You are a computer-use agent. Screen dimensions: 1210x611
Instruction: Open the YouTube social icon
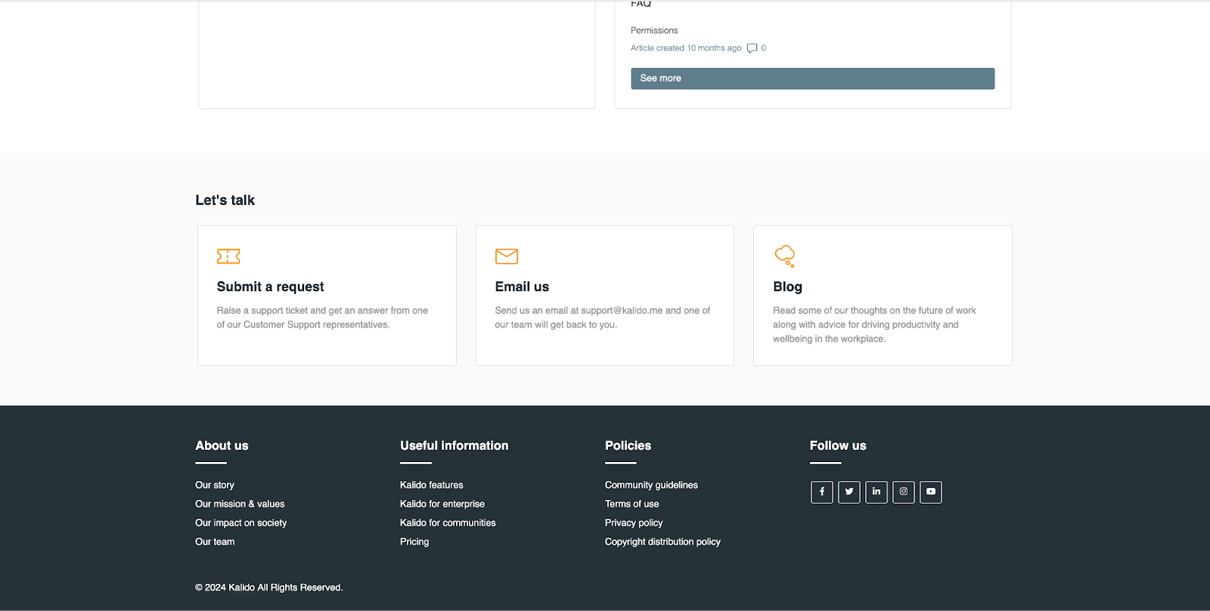(x=930, y=492)
